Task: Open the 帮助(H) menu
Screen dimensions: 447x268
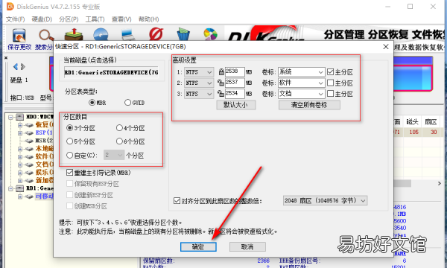Action: click(148, 19)
